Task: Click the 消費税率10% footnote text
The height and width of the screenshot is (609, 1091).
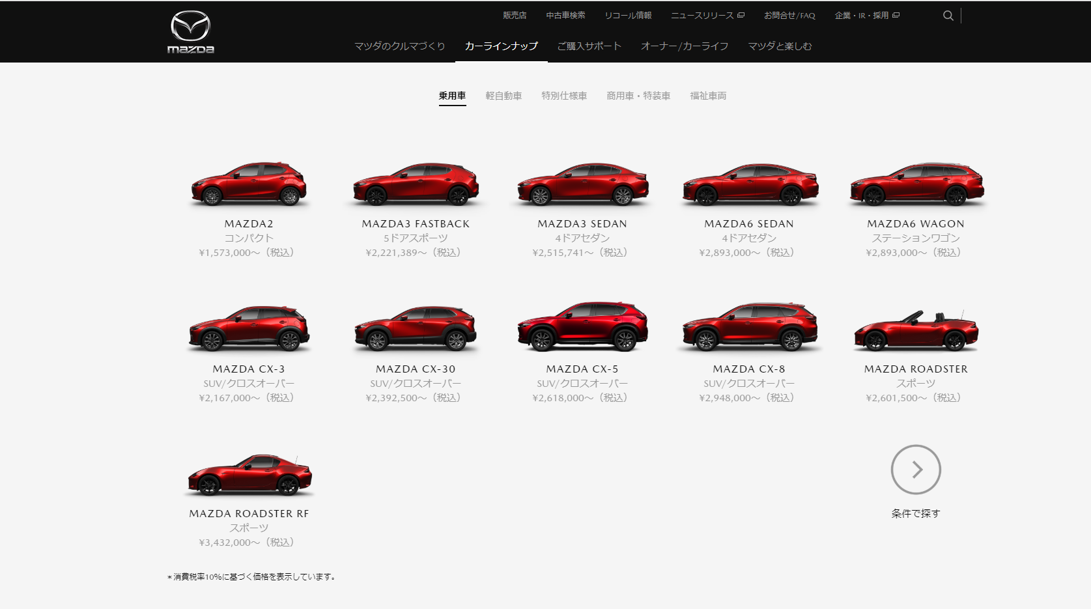Action: pos(251,577)
